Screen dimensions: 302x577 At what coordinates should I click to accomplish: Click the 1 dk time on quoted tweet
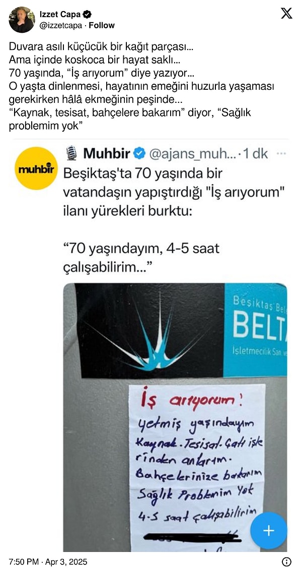pos(257,154)
